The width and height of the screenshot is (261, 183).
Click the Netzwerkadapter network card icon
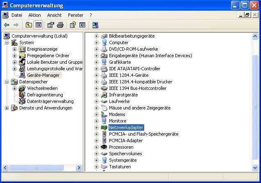coord(104,127)
